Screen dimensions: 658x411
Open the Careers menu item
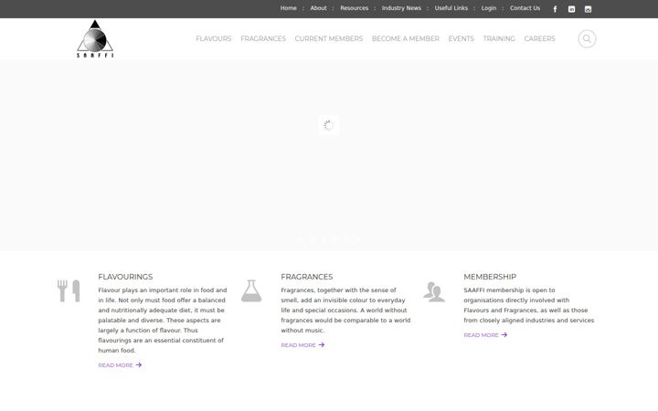click(x=539, y=38)
